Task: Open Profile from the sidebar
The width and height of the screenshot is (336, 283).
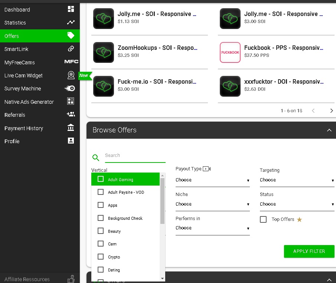Action: (40, 141)
